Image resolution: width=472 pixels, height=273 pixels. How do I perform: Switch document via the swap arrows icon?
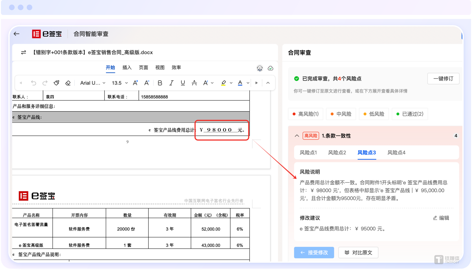click(x=24, y=52)
